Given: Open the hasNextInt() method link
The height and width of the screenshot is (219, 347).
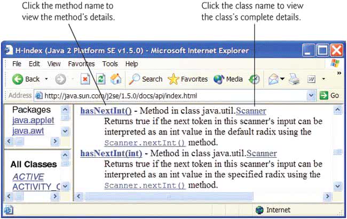Looking at the screenshot, I should pos(106,111).
